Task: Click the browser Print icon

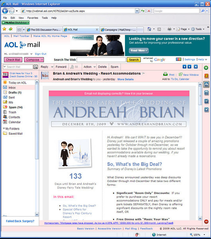Action: point(170,29)
